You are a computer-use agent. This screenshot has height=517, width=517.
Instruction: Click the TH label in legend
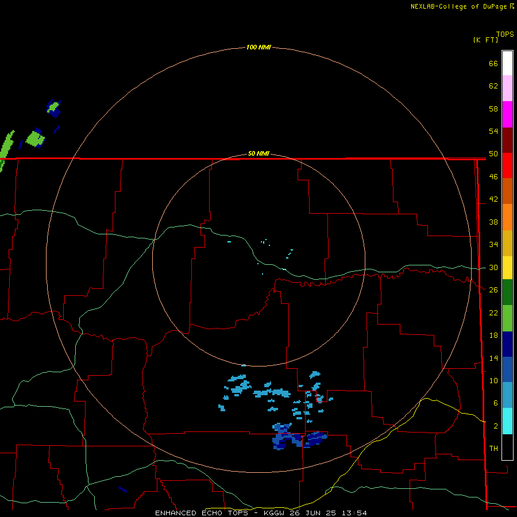click(x=493, y=449)
